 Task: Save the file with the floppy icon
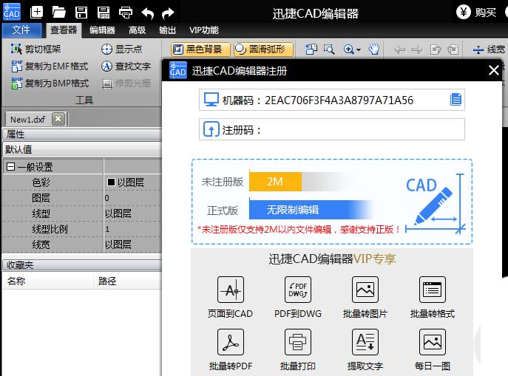point(81,13)
